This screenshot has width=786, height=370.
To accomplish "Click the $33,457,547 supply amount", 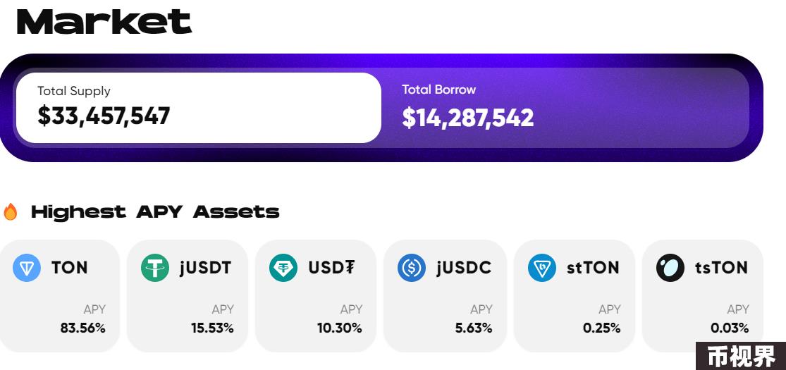I will 104,116.
